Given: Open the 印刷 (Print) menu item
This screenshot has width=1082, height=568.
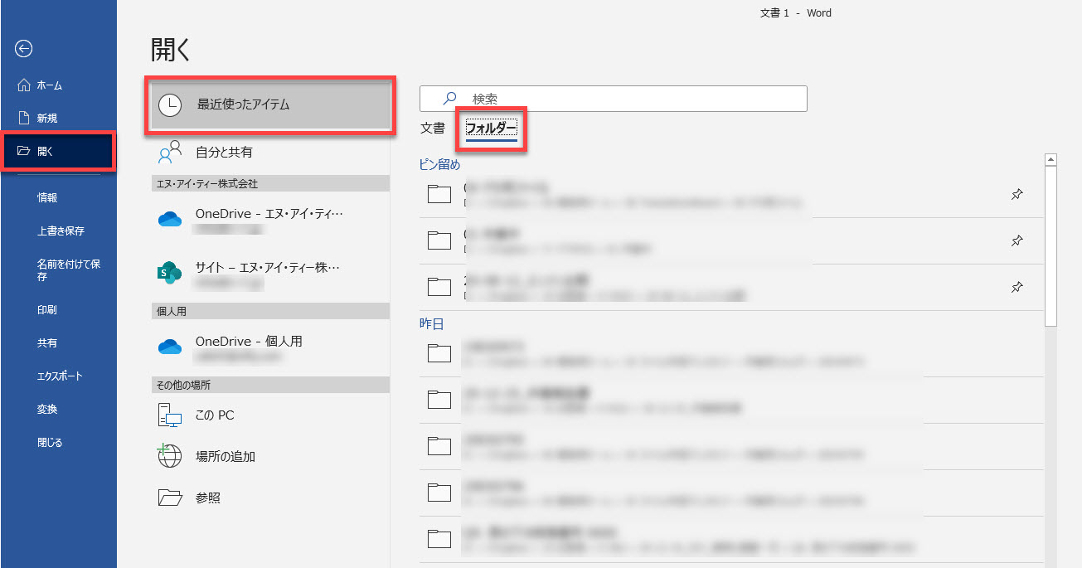Looking at the screenshot, I should pyautogui.click(x=47, y=310).
